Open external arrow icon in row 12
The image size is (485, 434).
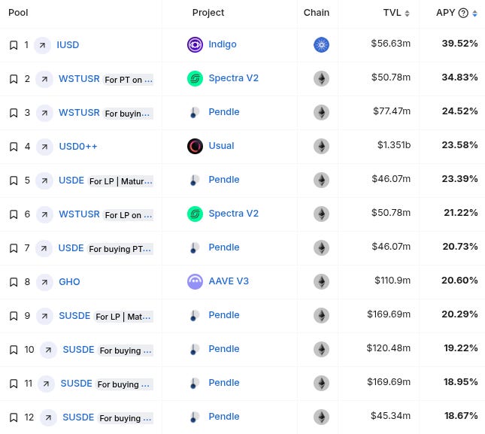[48, 417]
